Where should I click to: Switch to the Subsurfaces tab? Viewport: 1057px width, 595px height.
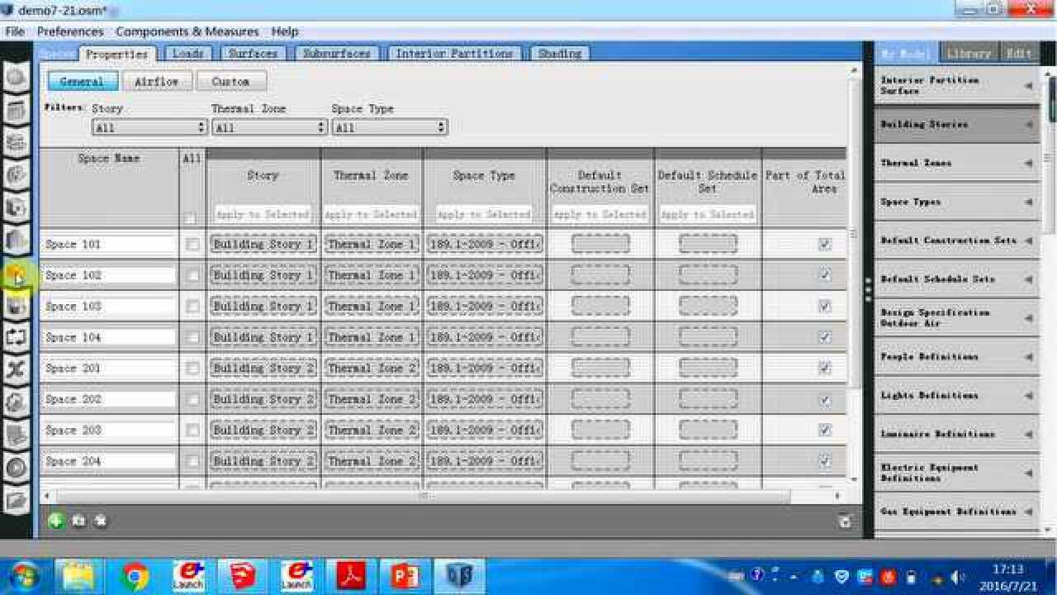(336, 53)
